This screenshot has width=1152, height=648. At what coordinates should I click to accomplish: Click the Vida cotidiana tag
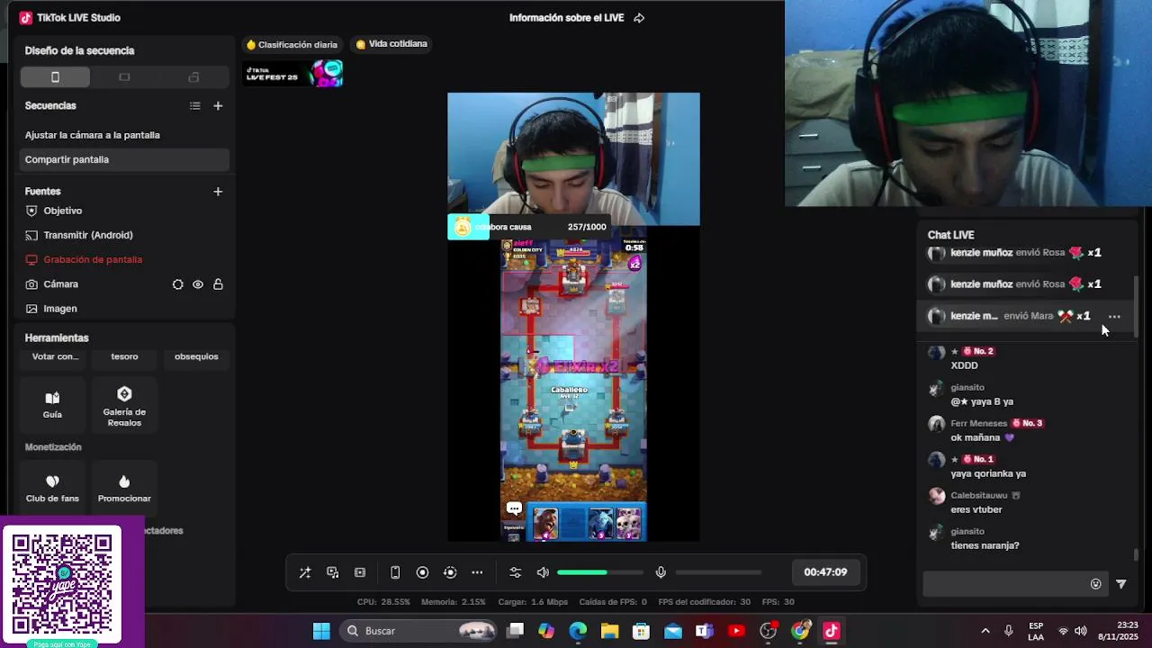coord(391,44)
